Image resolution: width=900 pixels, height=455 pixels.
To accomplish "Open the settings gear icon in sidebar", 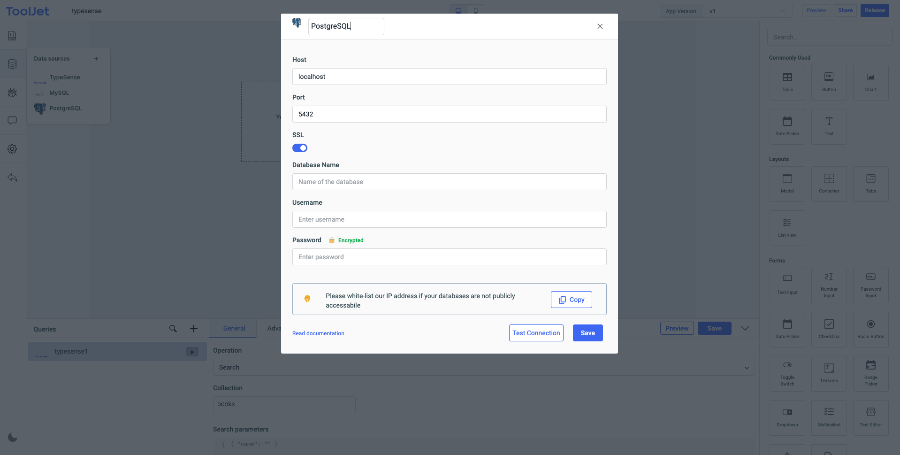I will 13,149.
